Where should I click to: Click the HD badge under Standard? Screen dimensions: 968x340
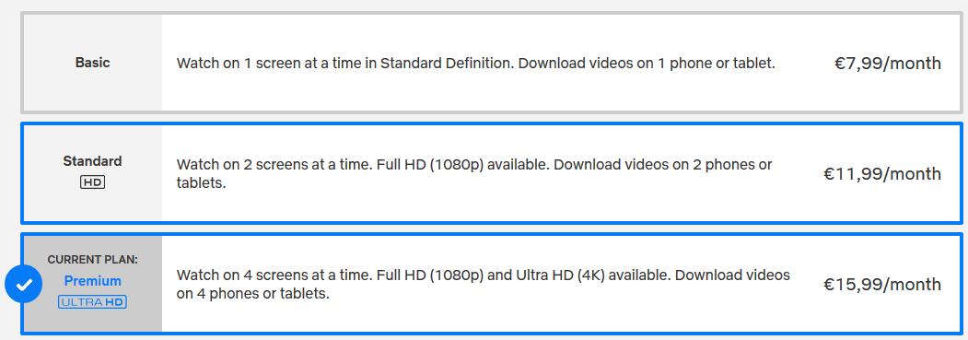point(93,182)
